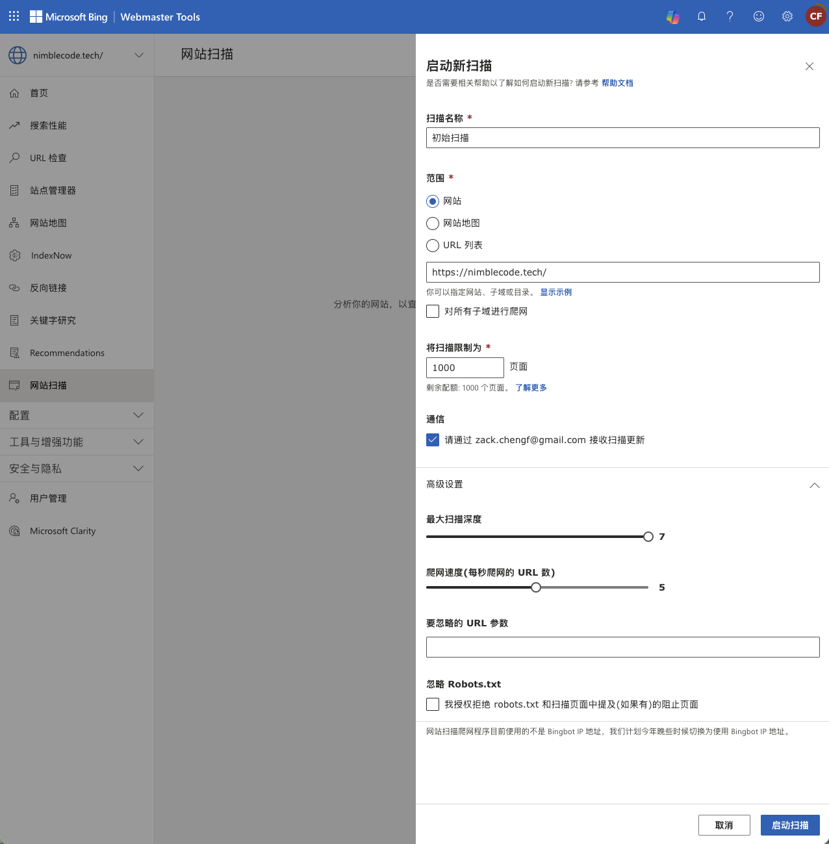
Task: Click the feedback smiley icon
Action: tap(759, 17)
